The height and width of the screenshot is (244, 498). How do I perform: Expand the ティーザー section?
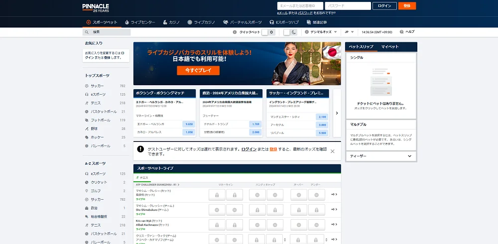[x=381, y=156]
